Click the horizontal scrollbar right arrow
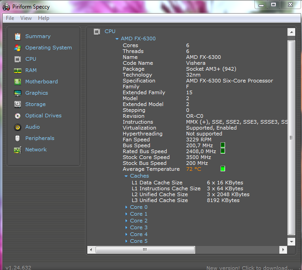The width and height of the screenshot is (302, 270). pyautogui.click(x=283, y=250)
